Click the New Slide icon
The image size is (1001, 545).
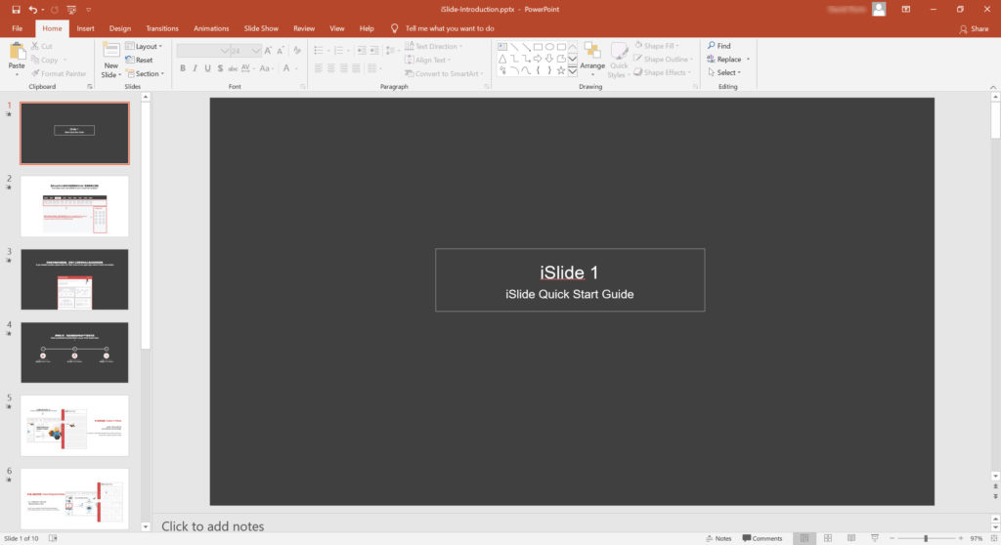111,51
